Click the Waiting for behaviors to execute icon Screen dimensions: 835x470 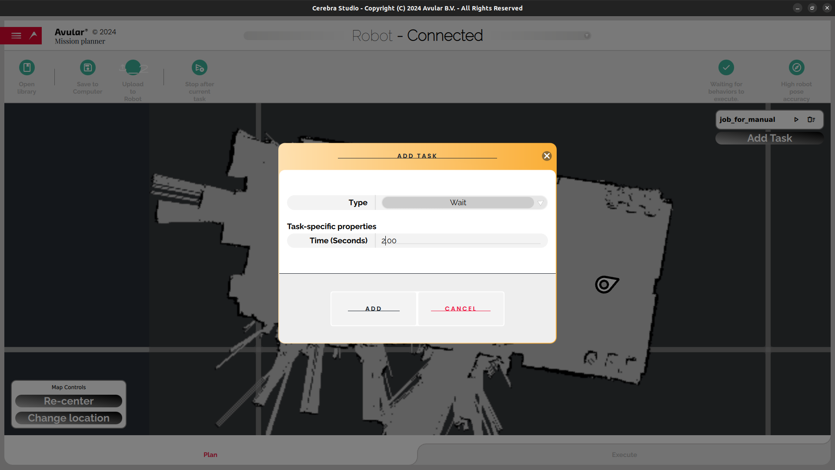pos(727,68)
